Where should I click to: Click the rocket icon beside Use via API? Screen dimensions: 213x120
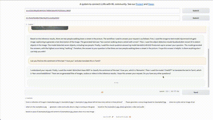(x=112, y=117)
